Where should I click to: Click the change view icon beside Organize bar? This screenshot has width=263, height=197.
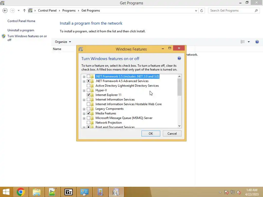coord(242,42)
